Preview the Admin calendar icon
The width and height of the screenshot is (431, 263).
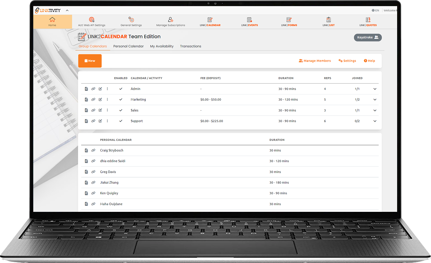click(86, 89)
